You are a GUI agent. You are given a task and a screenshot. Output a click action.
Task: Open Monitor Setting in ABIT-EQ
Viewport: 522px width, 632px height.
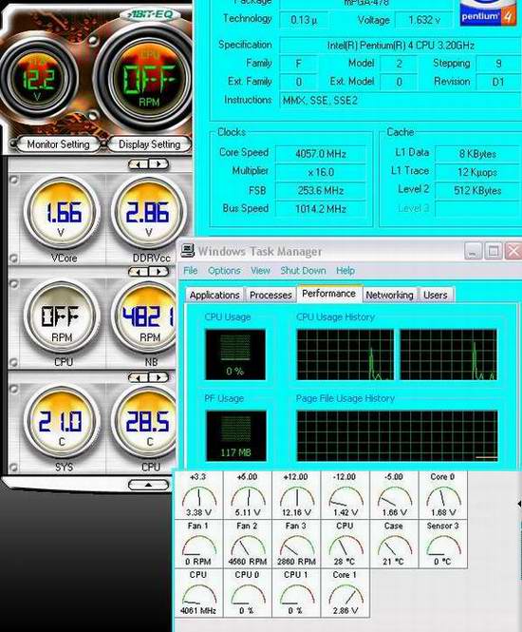(x=58, y=144)
